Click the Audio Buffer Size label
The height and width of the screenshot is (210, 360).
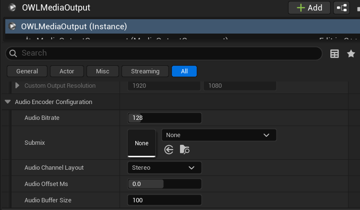[x=48, y=200]
